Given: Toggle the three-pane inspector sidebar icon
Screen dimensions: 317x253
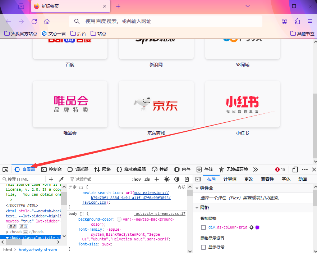Looking at the screenshot, I should (198, 179).
